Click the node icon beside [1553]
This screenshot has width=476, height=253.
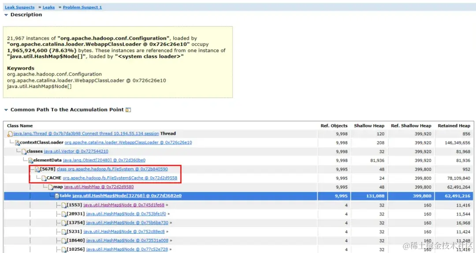click(64, 205)
